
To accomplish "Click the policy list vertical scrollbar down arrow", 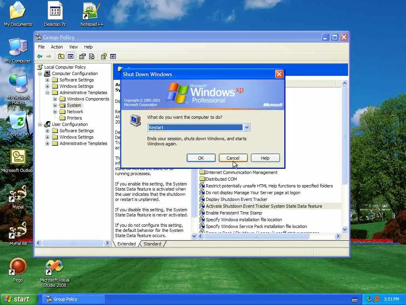I will [345, 229].
